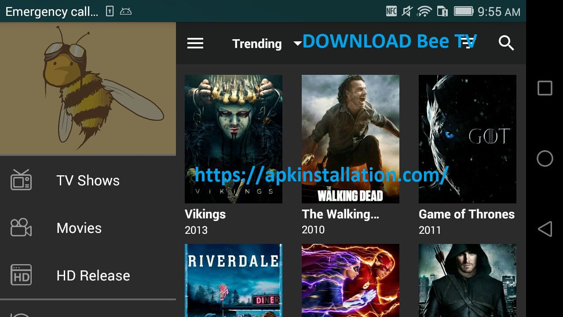Tap the upload notification icon
This screenshot has height=317, width=563.
click(110, 12)
